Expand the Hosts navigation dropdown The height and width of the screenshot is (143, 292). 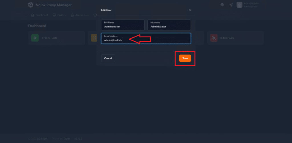tap(59, 15)
